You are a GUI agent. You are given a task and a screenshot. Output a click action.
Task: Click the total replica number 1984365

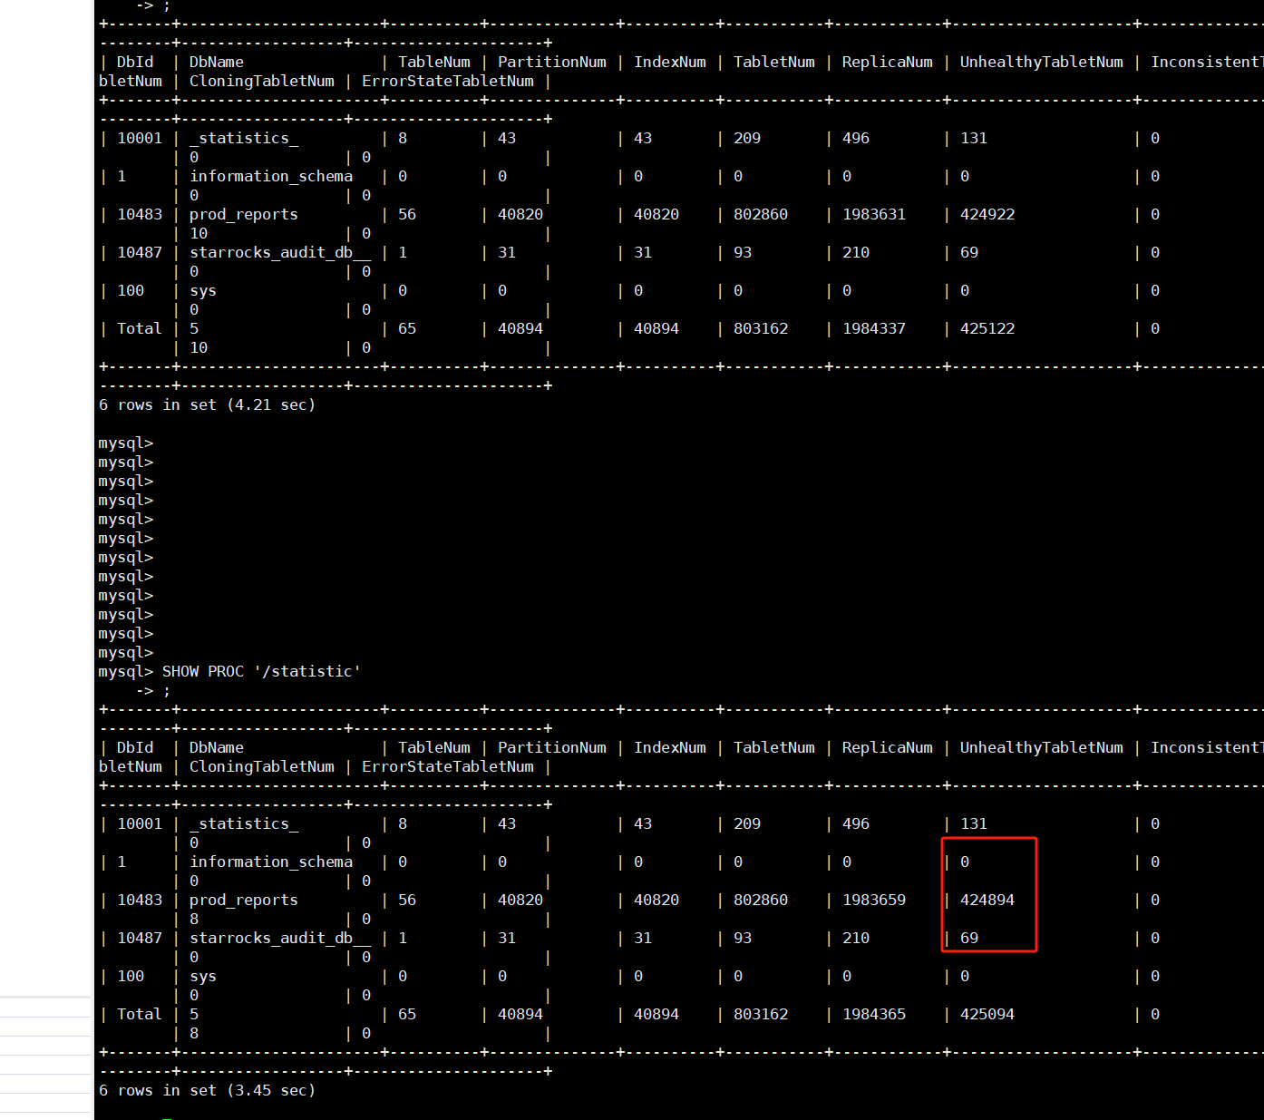873,1015
